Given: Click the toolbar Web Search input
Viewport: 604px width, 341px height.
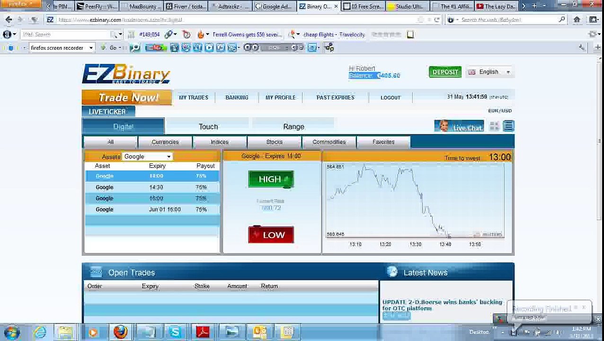Looking at the screenshot, I should point(66,34).
